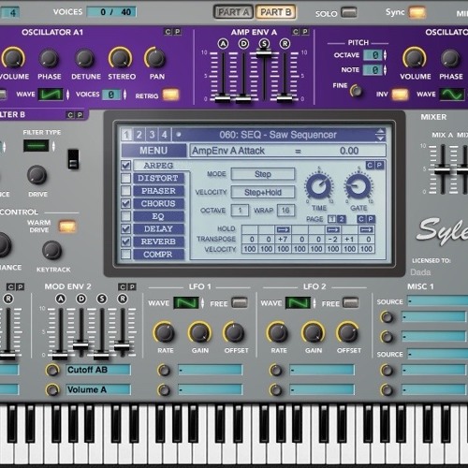Click the arpeggiator Gate knob
This screenshot has width=468, height=468.
pos(358,186)
